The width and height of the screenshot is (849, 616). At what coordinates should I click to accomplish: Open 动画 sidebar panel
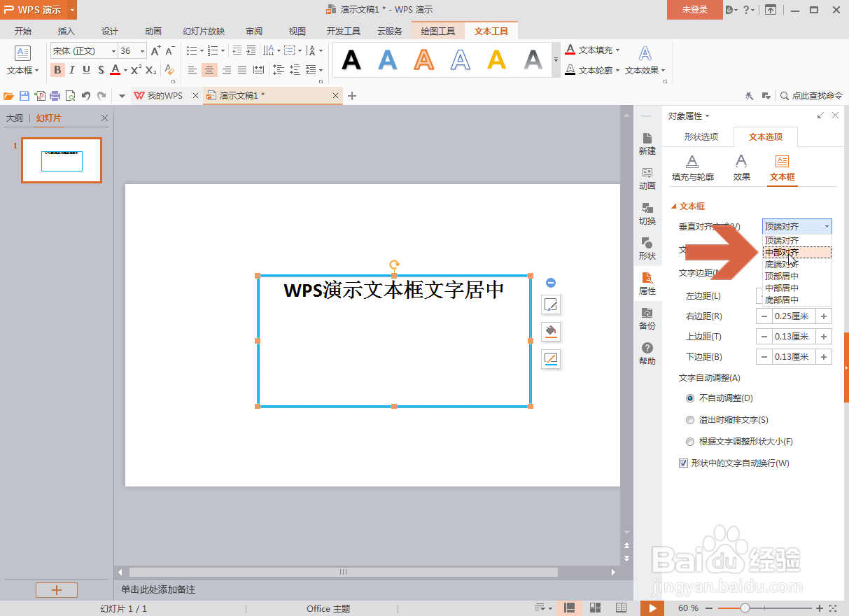[647, 178]
